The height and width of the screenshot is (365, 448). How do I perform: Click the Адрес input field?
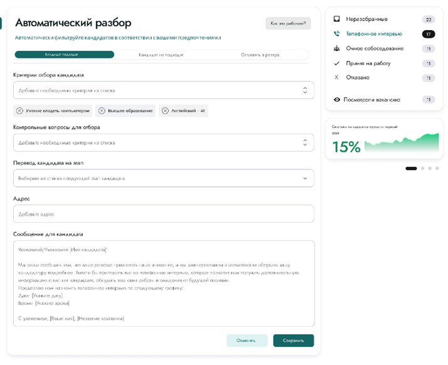(163, 214)
